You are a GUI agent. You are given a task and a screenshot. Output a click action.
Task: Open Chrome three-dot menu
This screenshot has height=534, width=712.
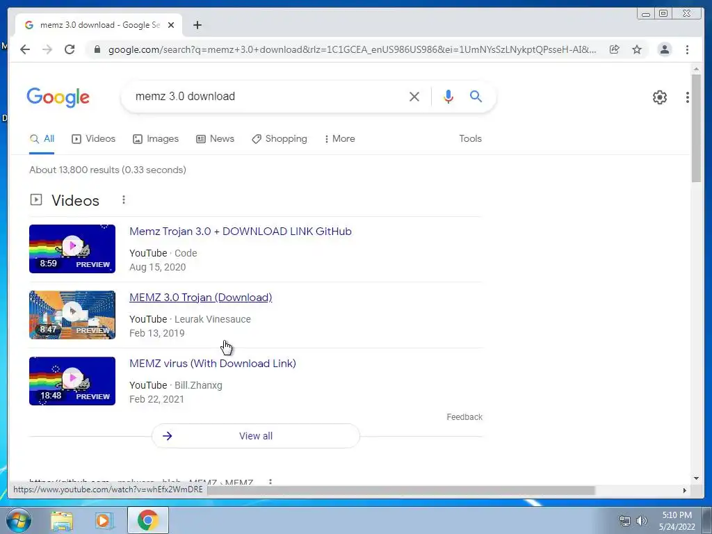tap(687, 49)
